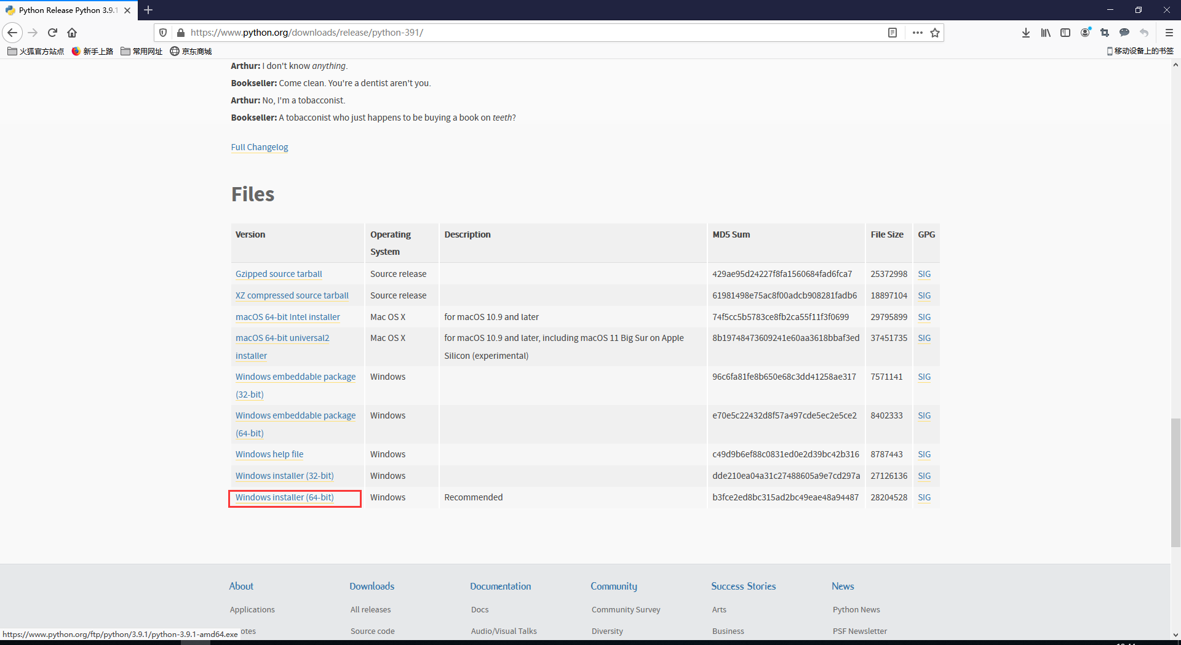Toggle reader view for this page
The image size is (1181, 645).
pyautogui.click(x=893, y=33)
